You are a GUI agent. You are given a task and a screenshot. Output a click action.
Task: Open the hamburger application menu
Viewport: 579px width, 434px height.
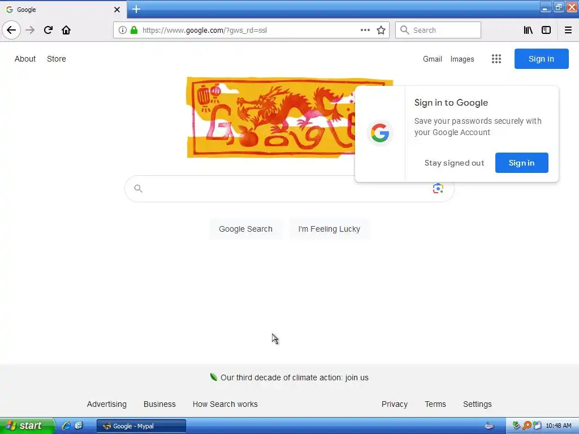[x=568, y=30]
